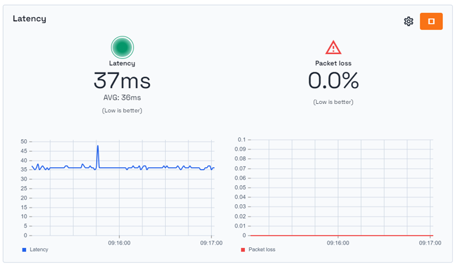Click the 37ms current latency value

click(122, 80)
